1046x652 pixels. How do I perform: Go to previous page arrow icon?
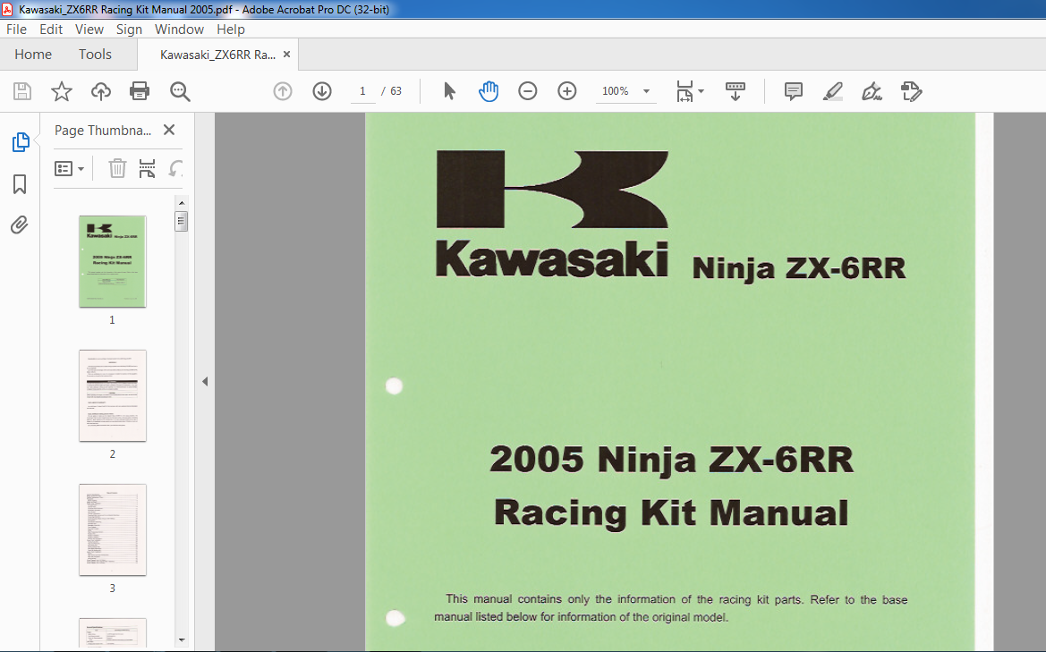pos(283,91)
